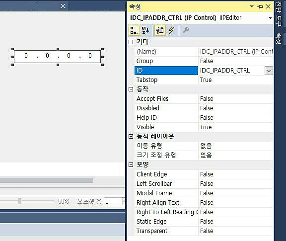Open the 속성 side tab
Image resolution: width=286 pixels, height=241 pixels.
pyautogui.click(x=278, y=38)
